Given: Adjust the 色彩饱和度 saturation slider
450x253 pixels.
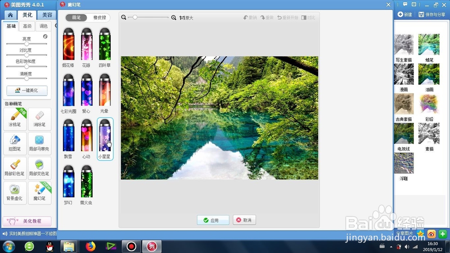Looking at the screenshot, I should pos(27,66).
